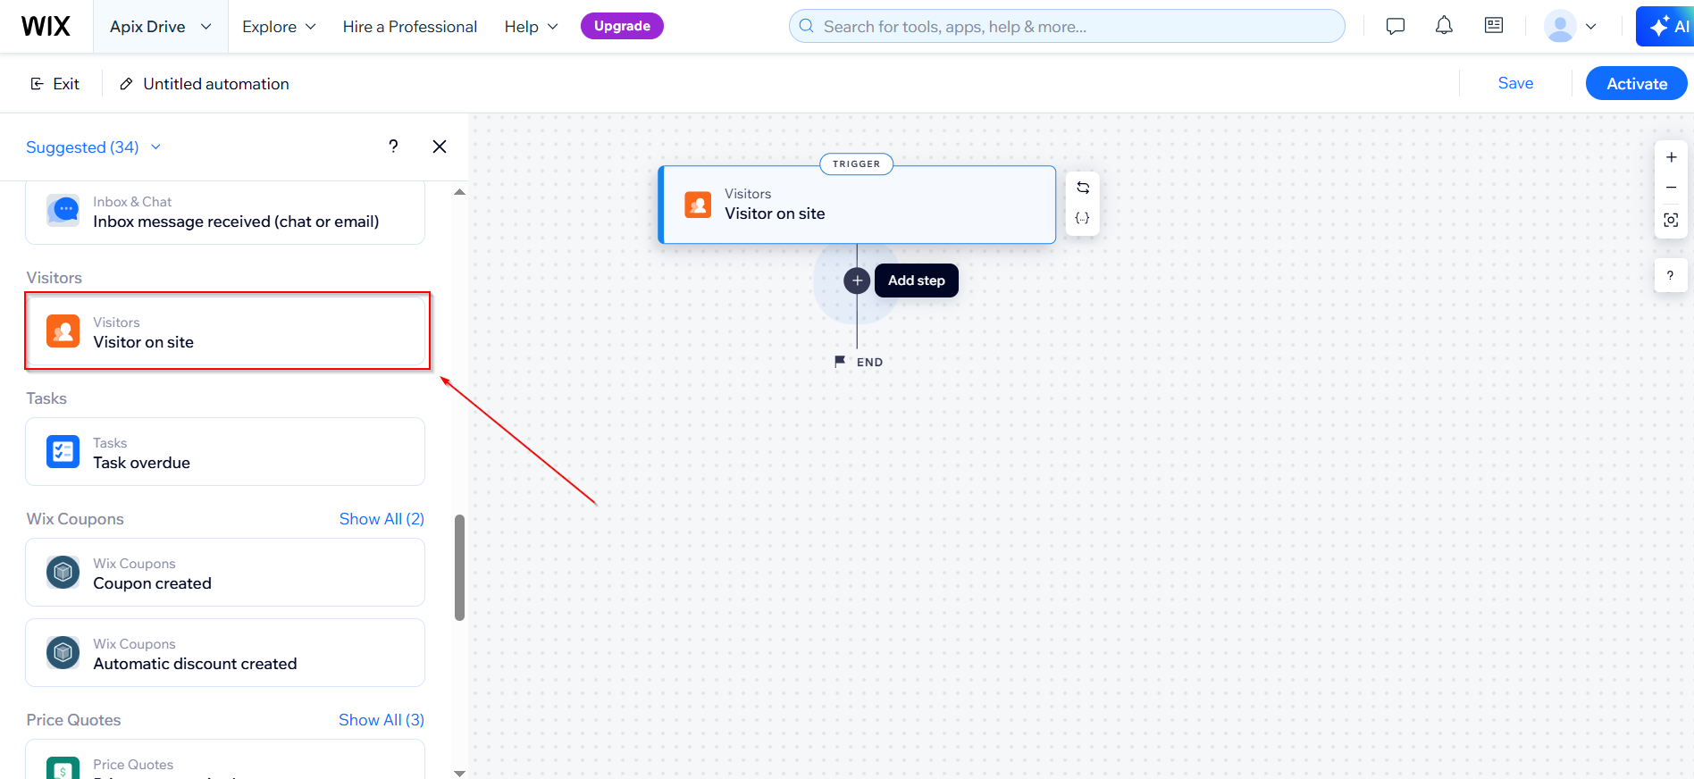The width and height of the screenshot is (1694, 779).
Task: Open canvas help question mark
Action: 1671,275
